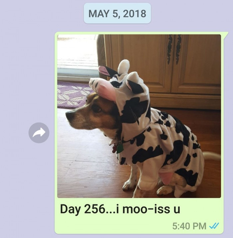Click the dog's white tail tip

pos(212,156)
